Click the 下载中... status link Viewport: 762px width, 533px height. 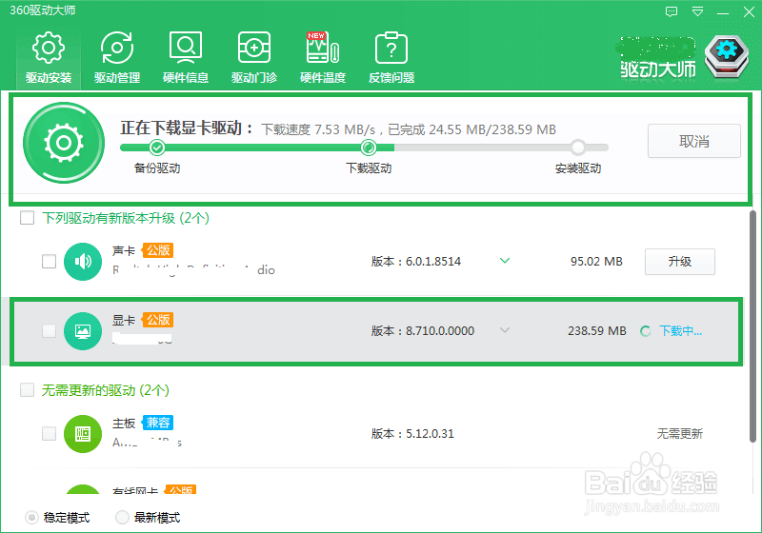(x=680, y=331)
